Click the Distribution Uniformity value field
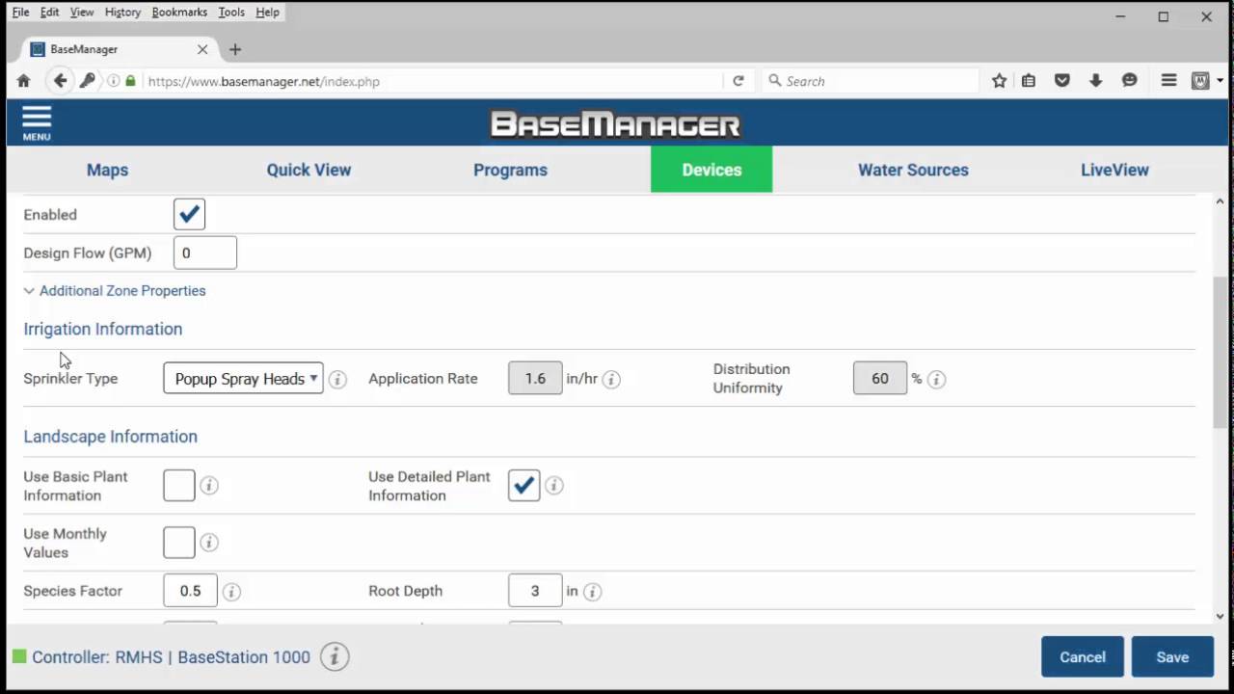 [x=880, y=378]
